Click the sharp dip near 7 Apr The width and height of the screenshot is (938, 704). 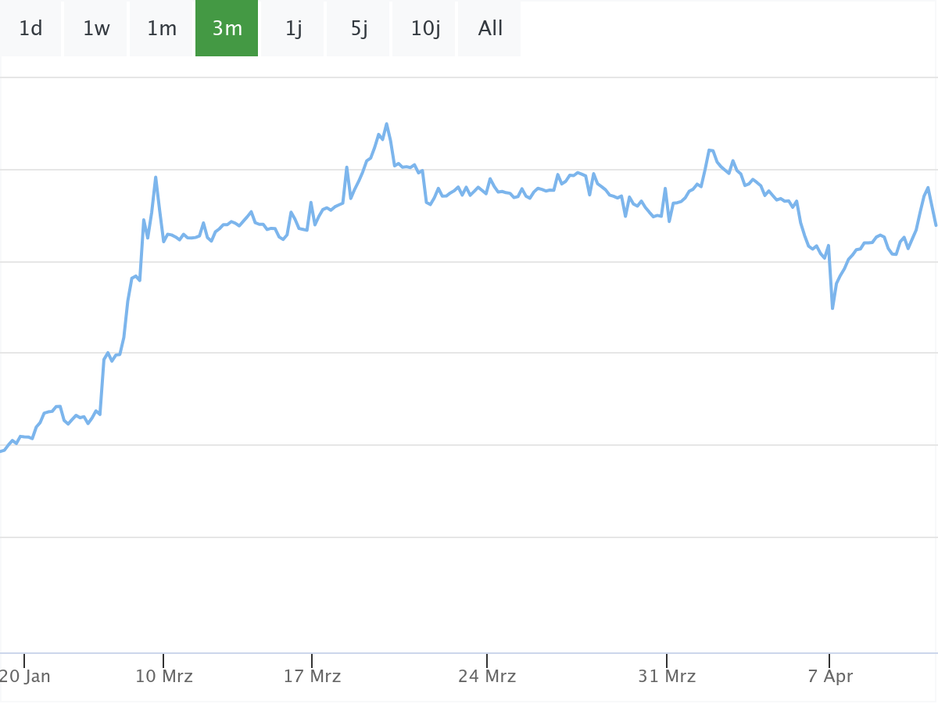point(832,308)
